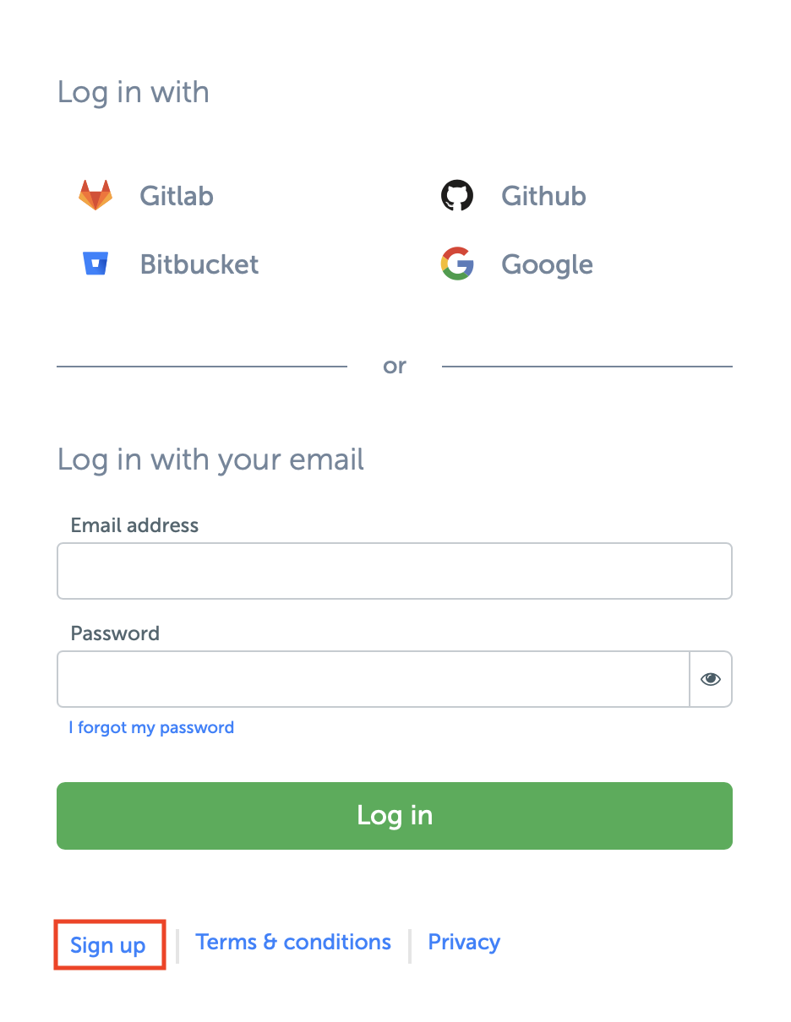This screenshot has width=791, height=1022.
Task: Show password using the eye icon
Action: point(711,679)
